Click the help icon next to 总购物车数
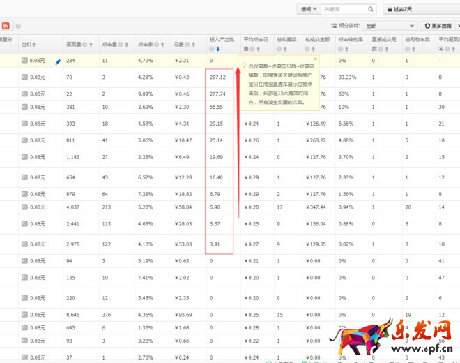 (420, 40)
